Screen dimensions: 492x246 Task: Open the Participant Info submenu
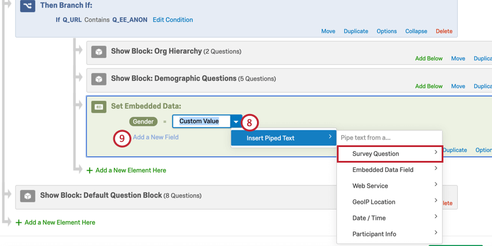coord(390,234)
